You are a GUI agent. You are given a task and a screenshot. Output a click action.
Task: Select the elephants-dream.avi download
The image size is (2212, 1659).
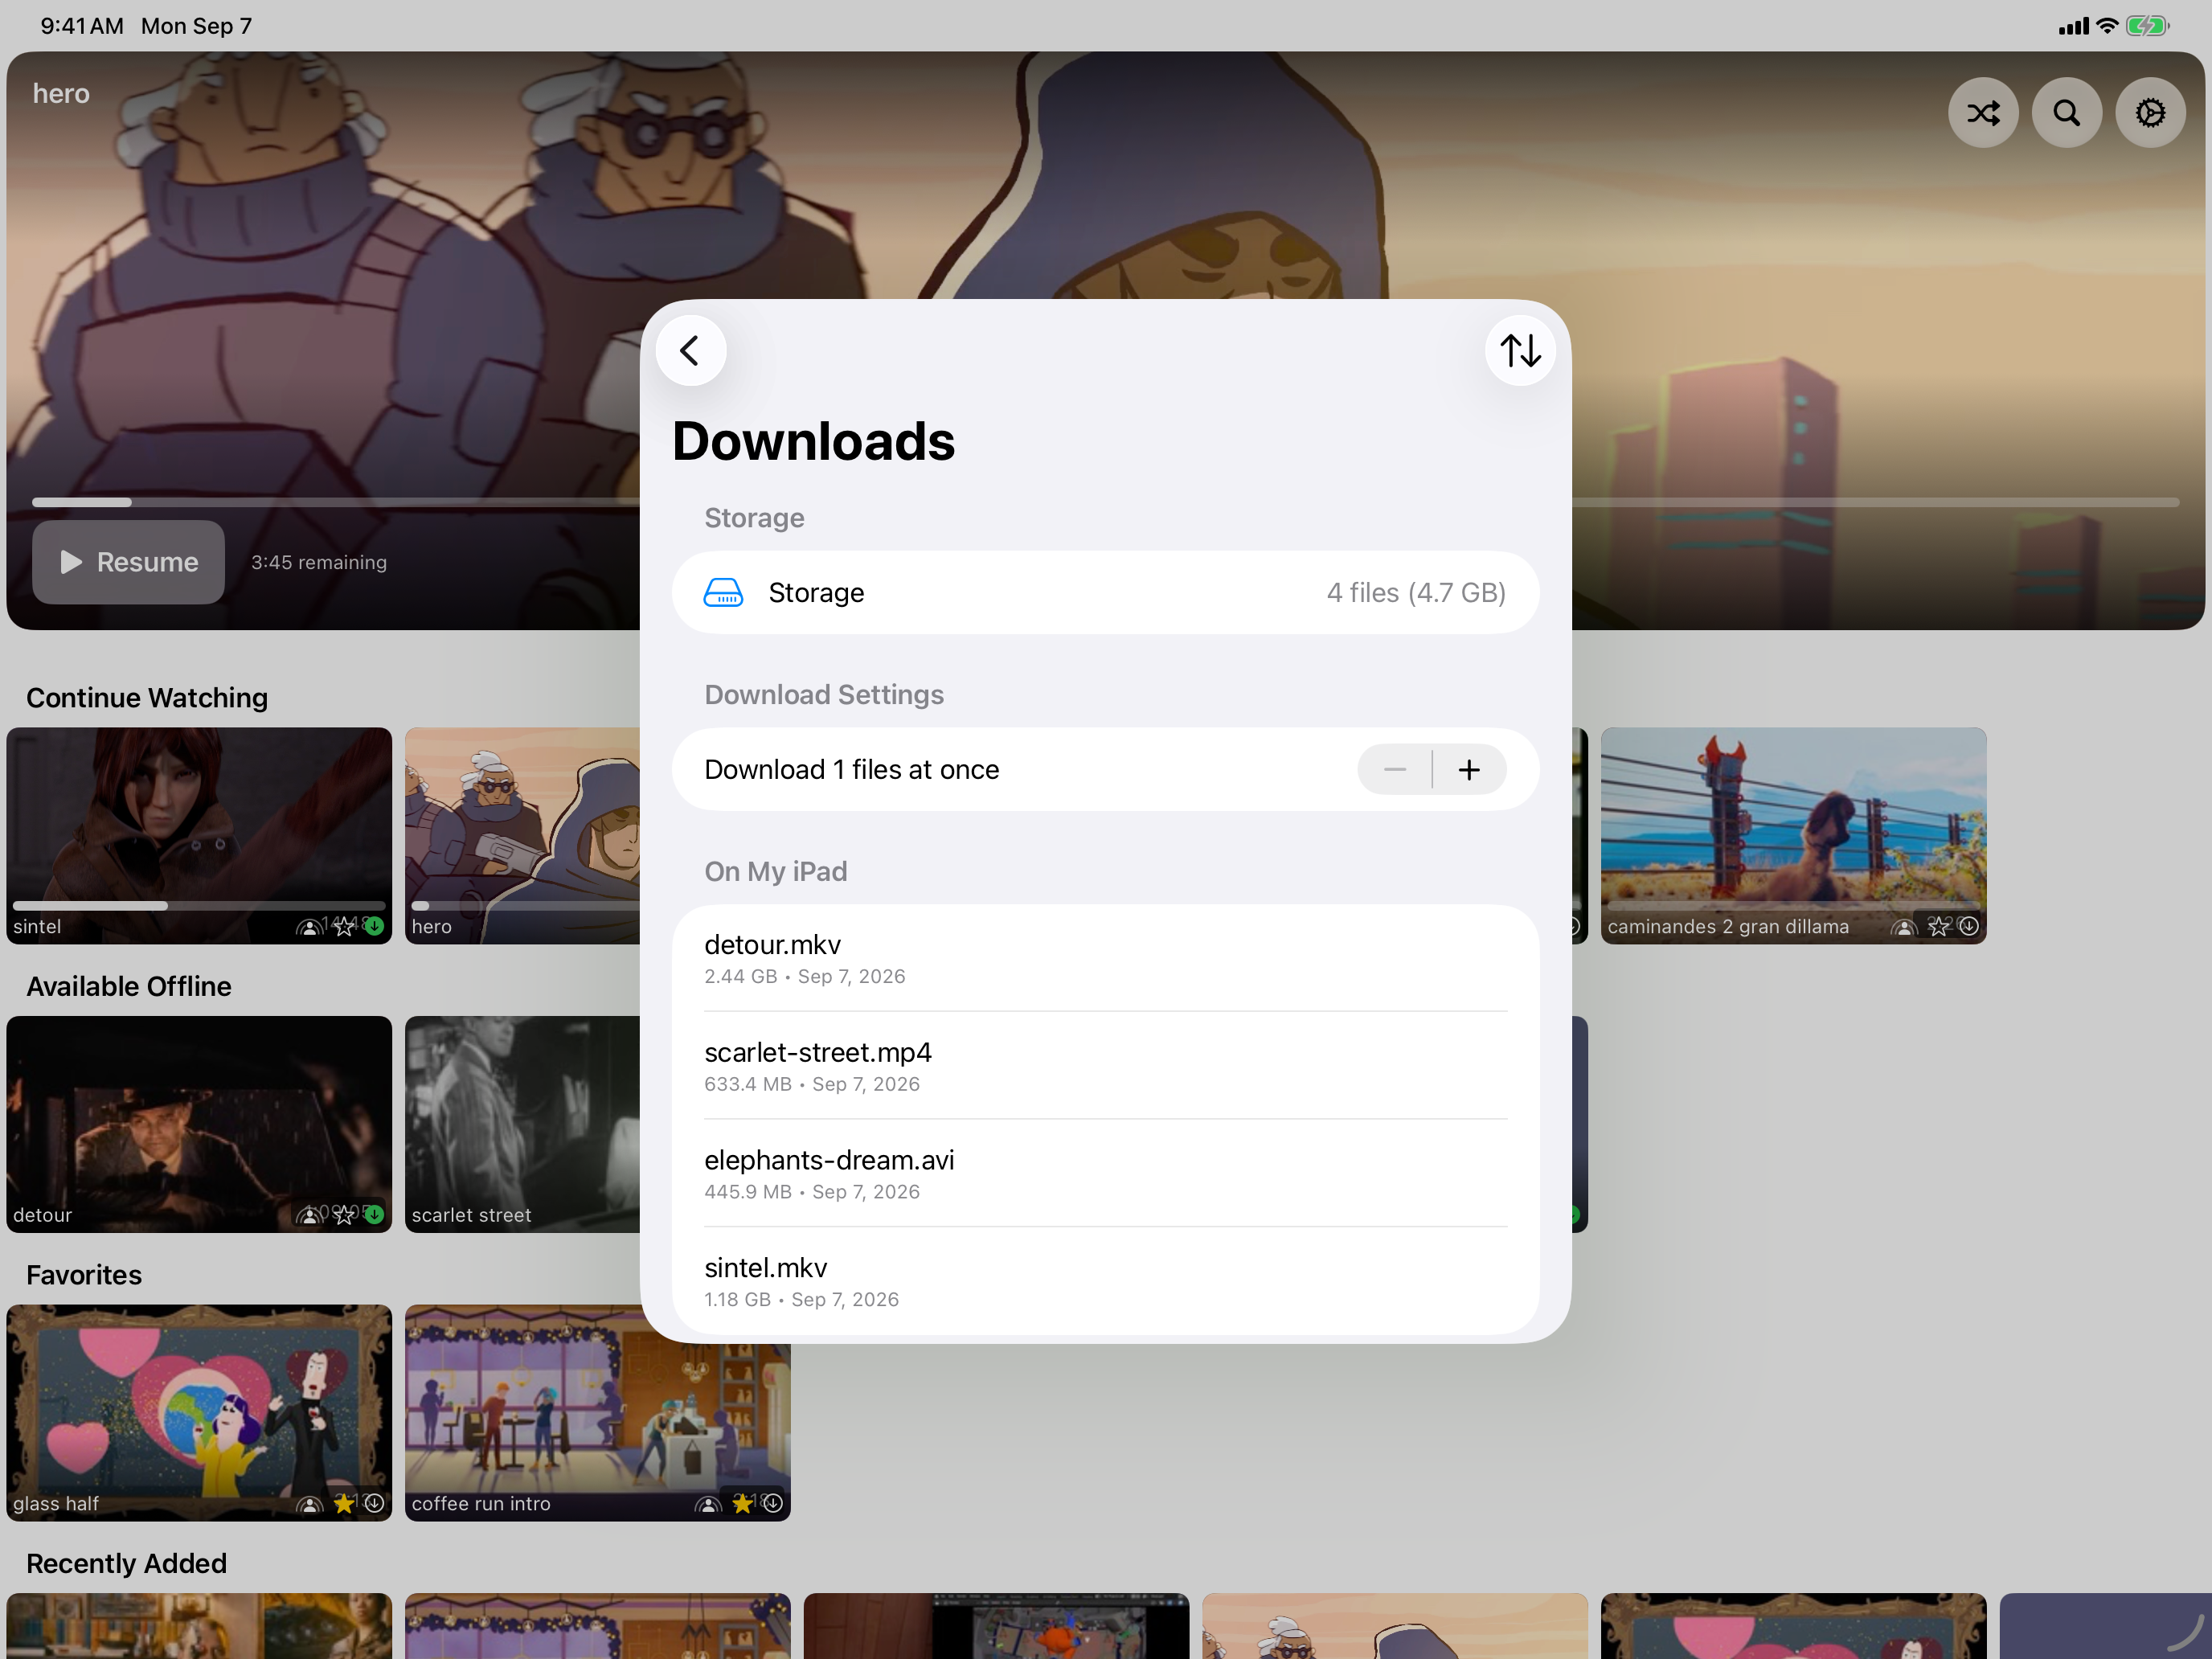(x=1105, y=1174)
